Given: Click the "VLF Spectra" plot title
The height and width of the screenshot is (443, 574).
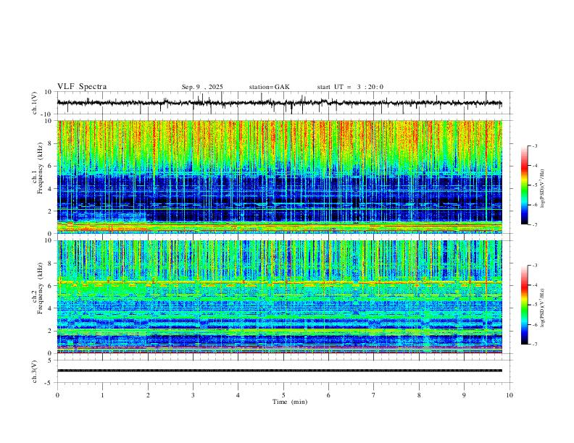Looking at the screenshot, I should (82, 87).
